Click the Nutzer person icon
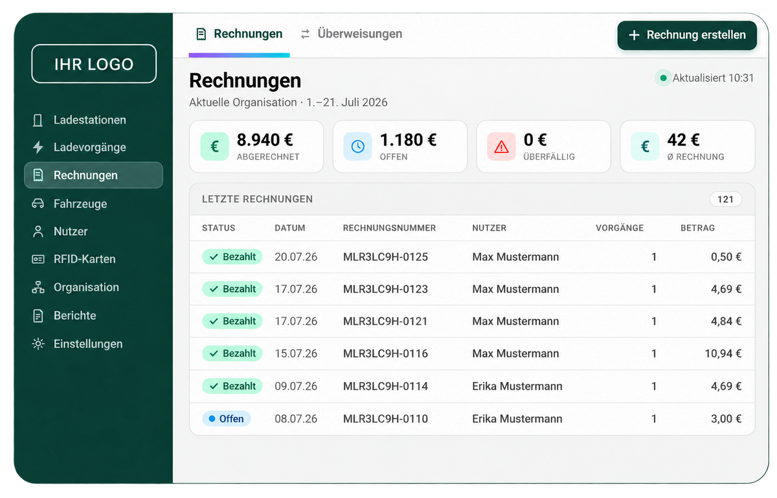Screen dimensions: 777x498 (38, 231)
